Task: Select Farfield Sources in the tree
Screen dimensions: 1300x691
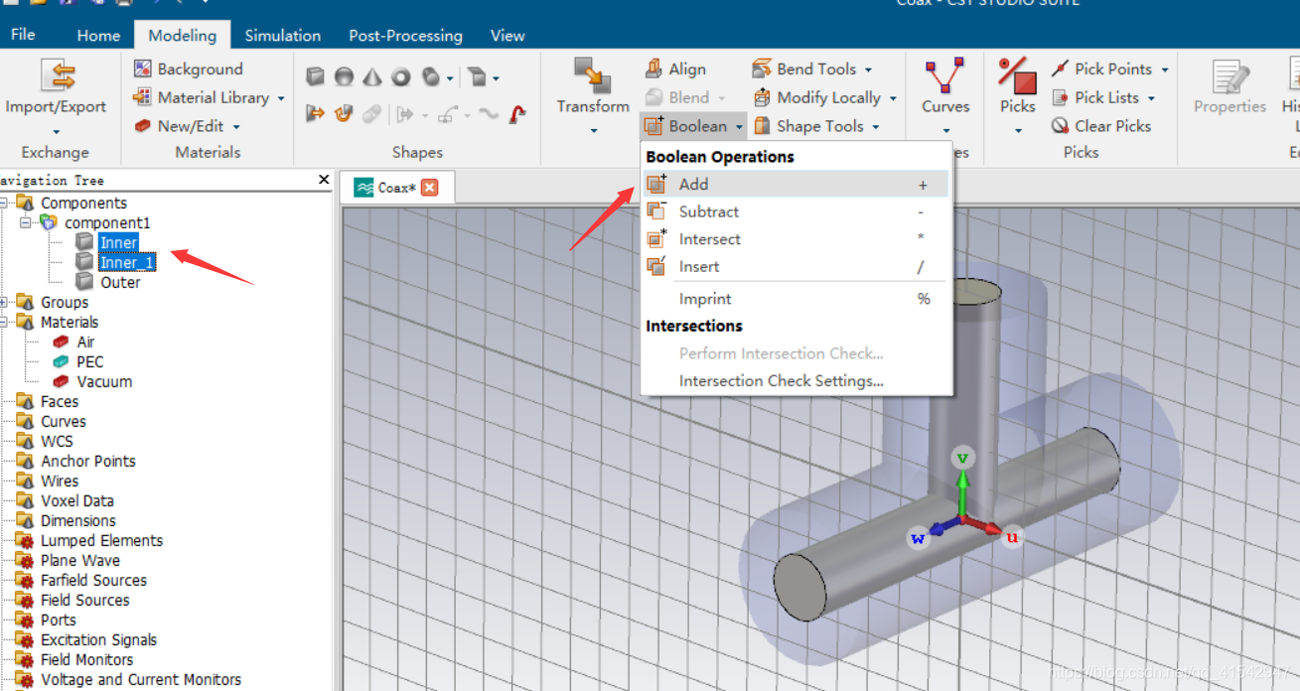Action: [93, 580]
